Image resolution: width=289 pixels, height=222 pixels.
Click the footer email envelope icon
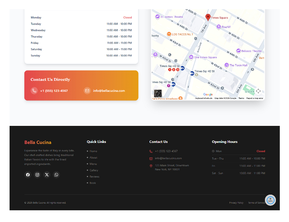pyautogui.click(x=151, y=159)
